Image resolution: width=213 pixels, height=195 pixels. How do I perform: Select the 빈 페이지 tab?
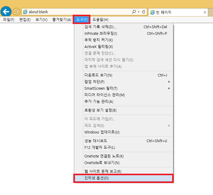tap(178, 12)
